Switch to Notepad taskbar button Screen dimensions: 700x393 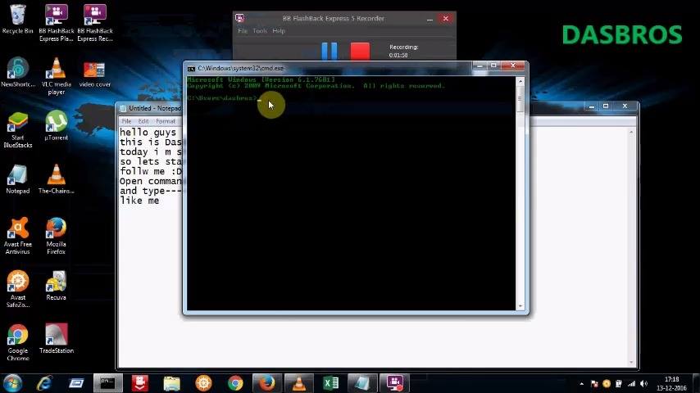tap(362, 383)
